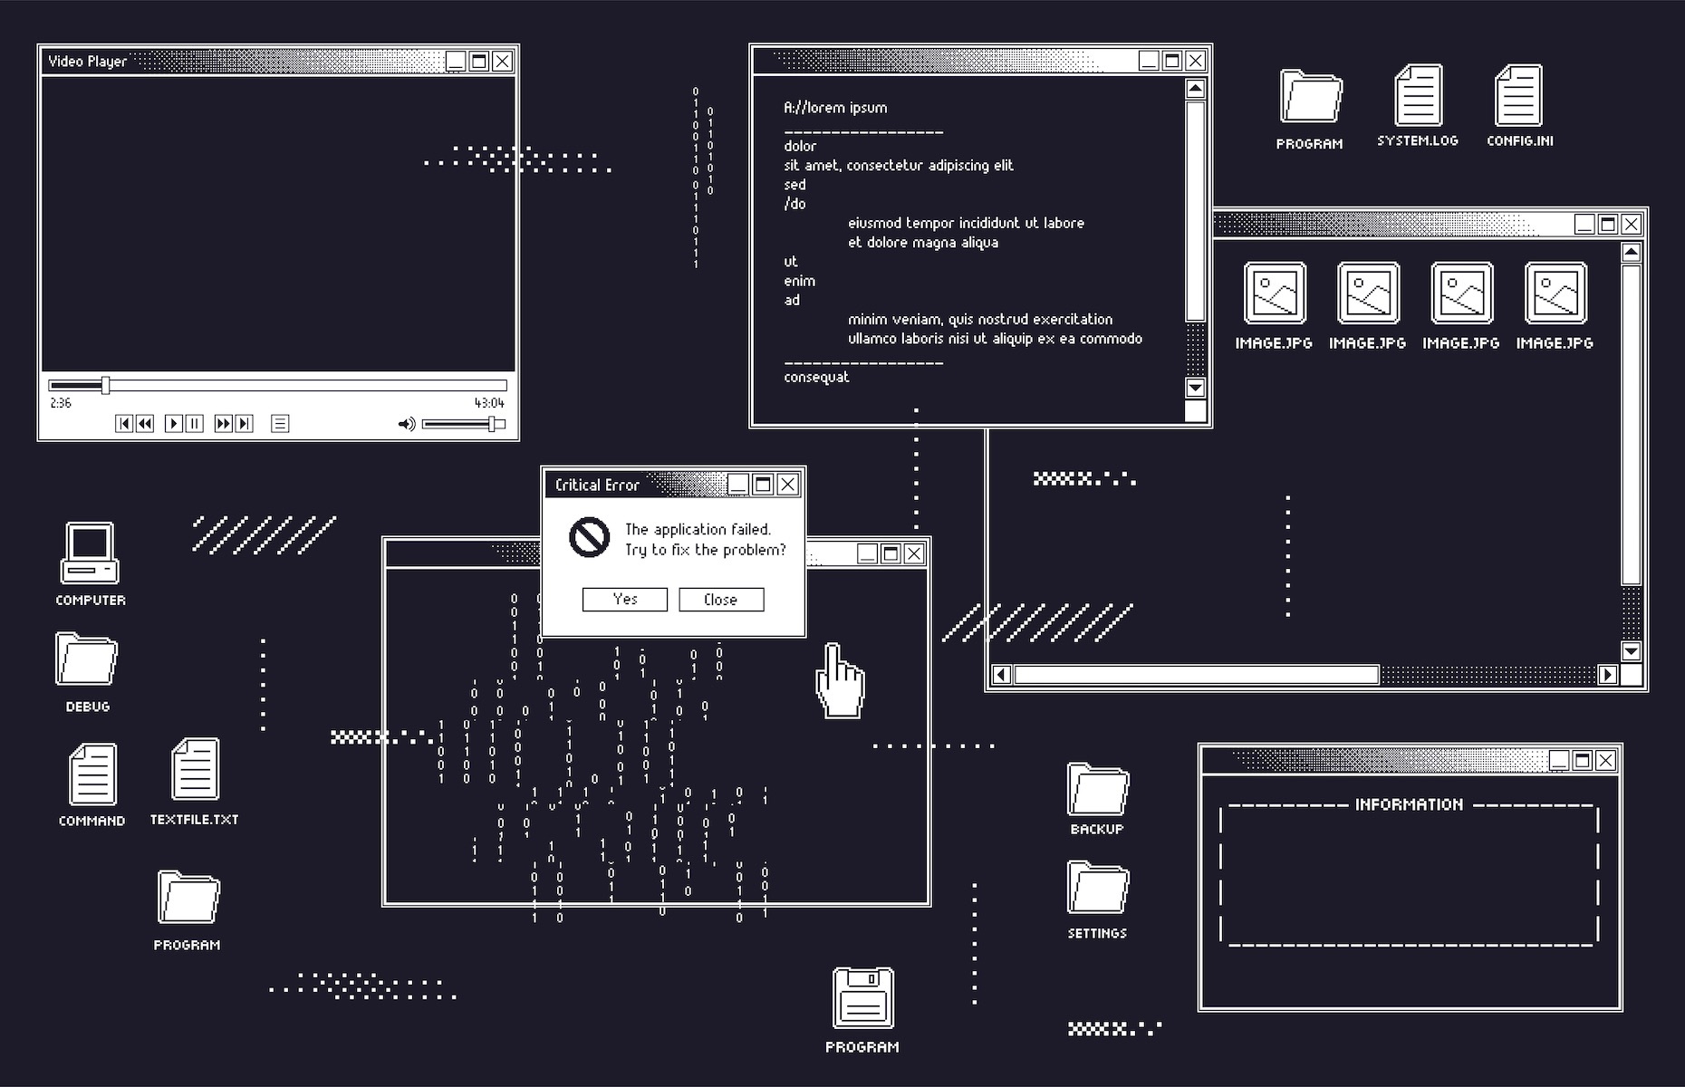The width and height of the screenshot is (1685, 1087).
Task: Rewind the video in Video Player
Action: pos(145,424)
